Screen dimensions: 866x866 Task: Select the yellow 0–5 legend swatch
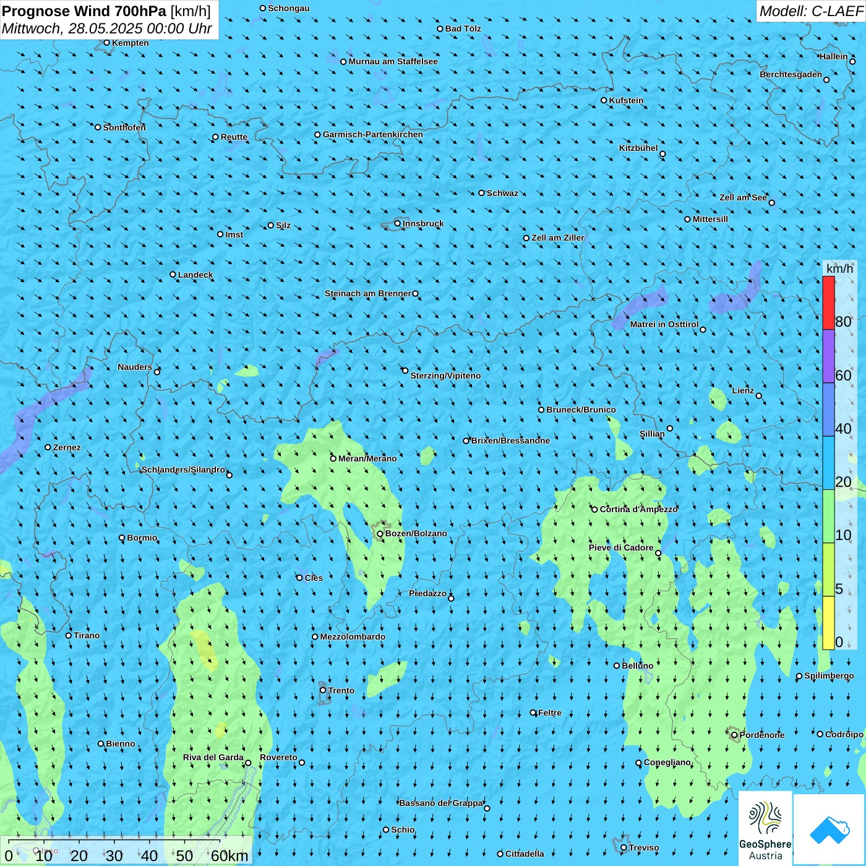coord(828,623)
